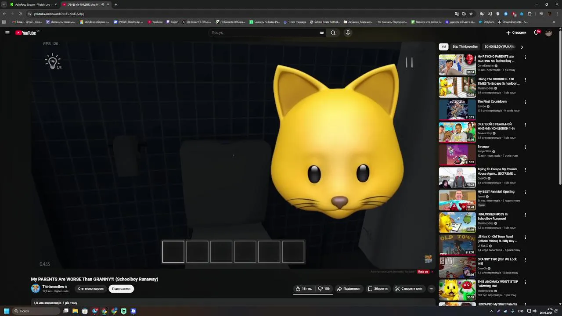Open 'I UNLOCKED MODS in Schoolboy Runaway' title
Viewport: 562px width, 316px height.
pyautogui.click(x=492, y=216)
